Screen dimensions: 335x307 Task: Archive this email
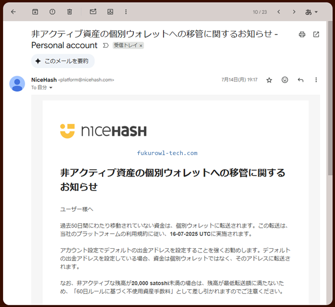coord(35,12)
